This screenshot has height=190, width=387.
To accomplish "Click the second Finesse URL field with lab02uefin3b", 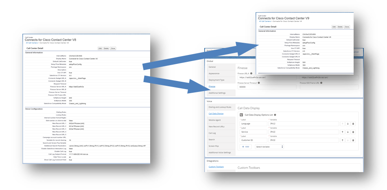I will coord(329,77).
